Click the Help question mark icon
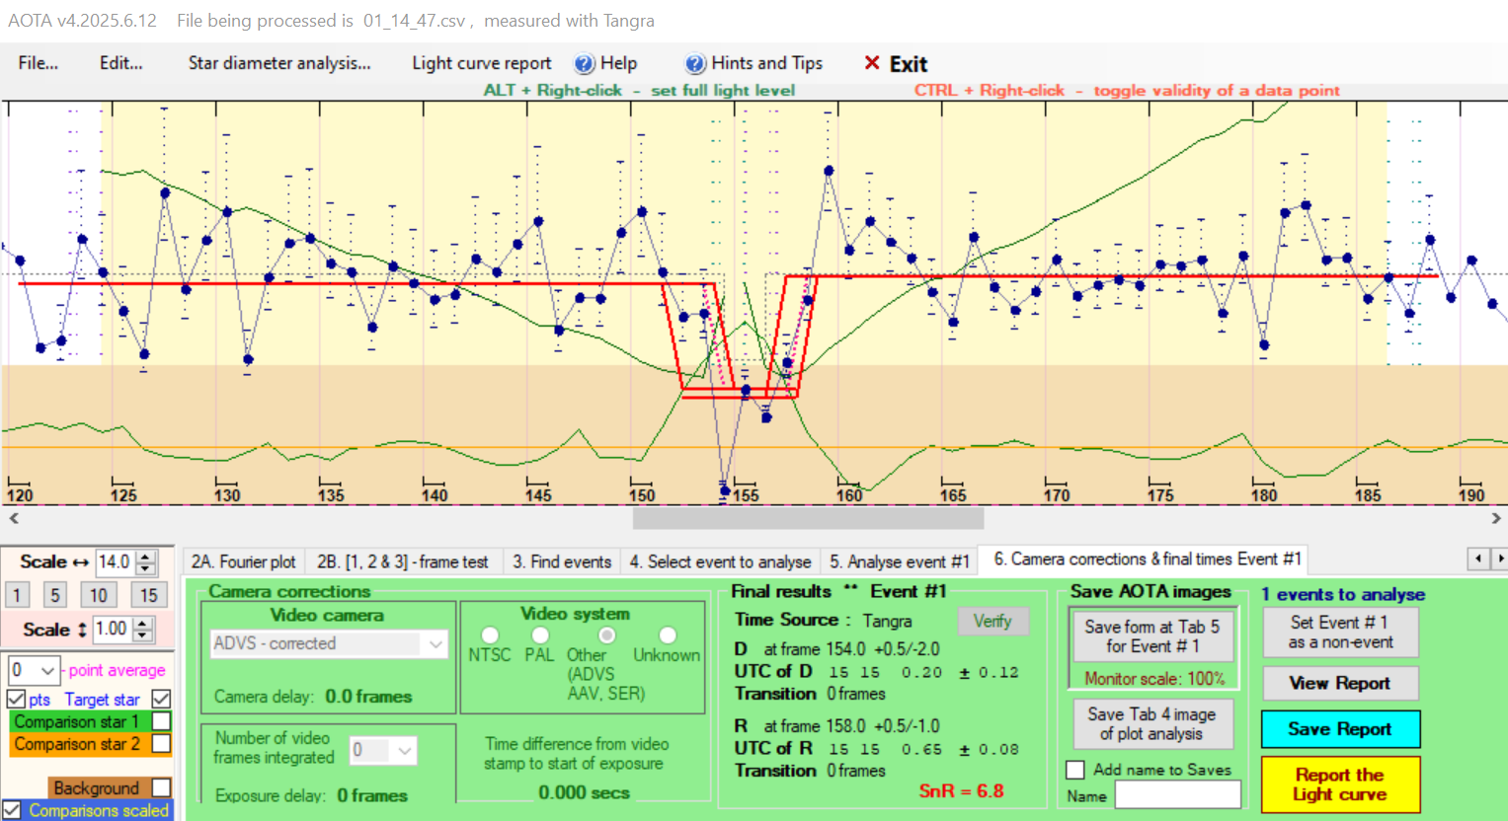1508x821 pixels. 585,64
